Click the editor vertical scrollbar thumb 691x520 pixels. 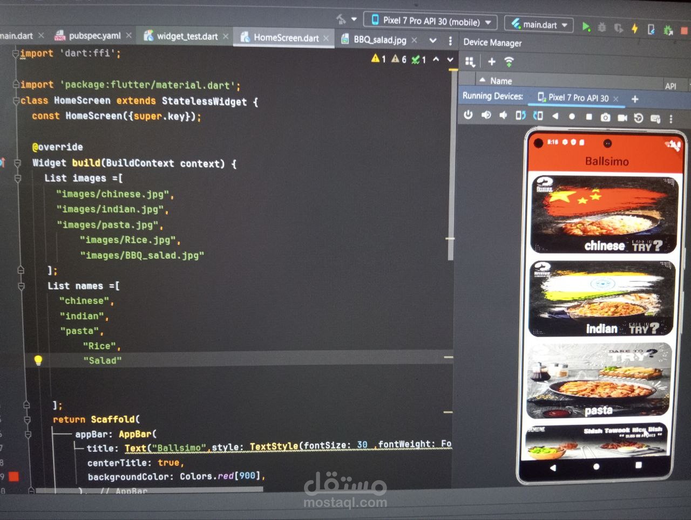[x=451, y=166]
